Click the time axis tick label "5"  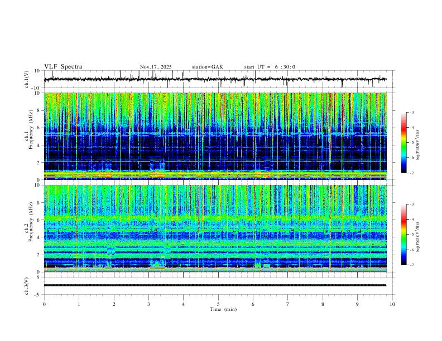click(218, 304)
